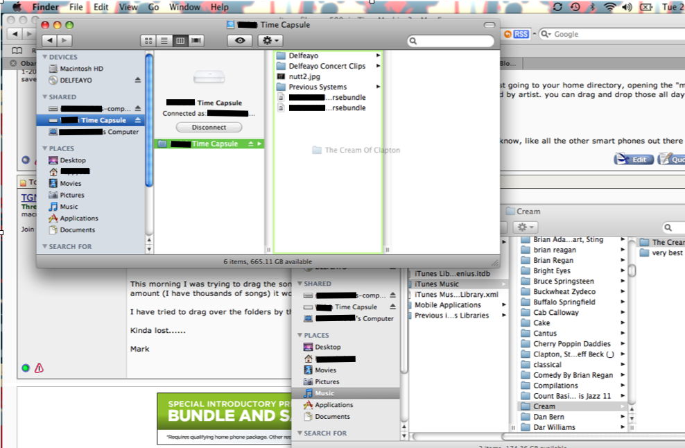Eject the DELFEAYO disc
Screen dimensions: 685x448
coord(137,80)
